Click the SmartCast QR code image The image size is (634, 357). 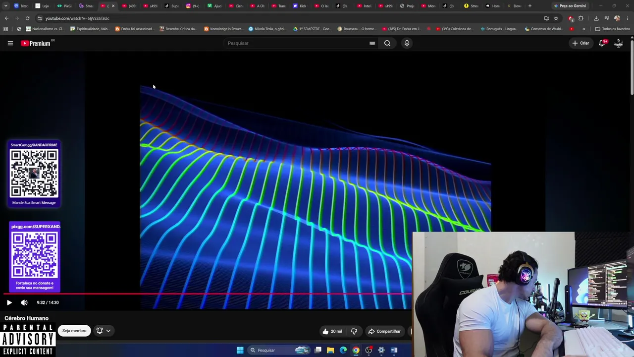pyautogui.click(x=34, y=174)
